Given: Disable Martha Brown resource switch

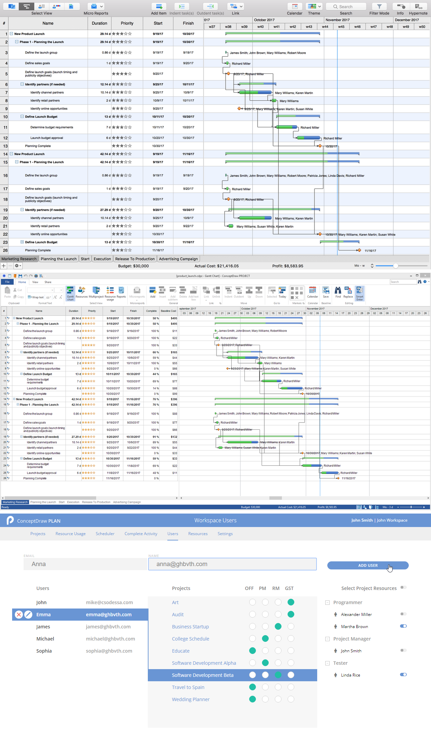Looking at the screenshot, I should 403,626.
